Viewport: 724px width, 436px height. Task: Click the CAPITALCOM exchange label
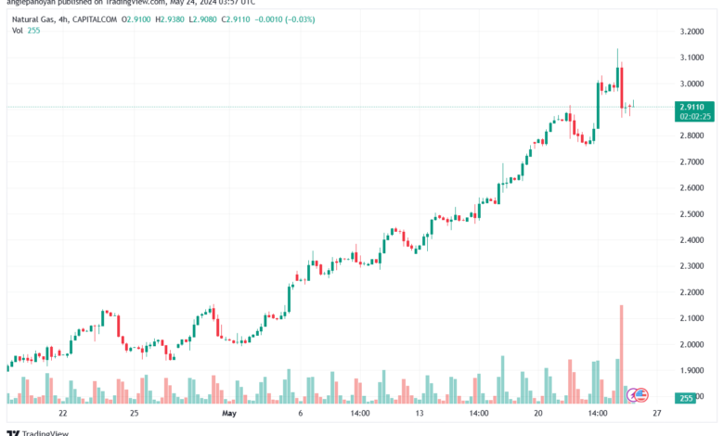pyautogui.click(x=95, y=19)
